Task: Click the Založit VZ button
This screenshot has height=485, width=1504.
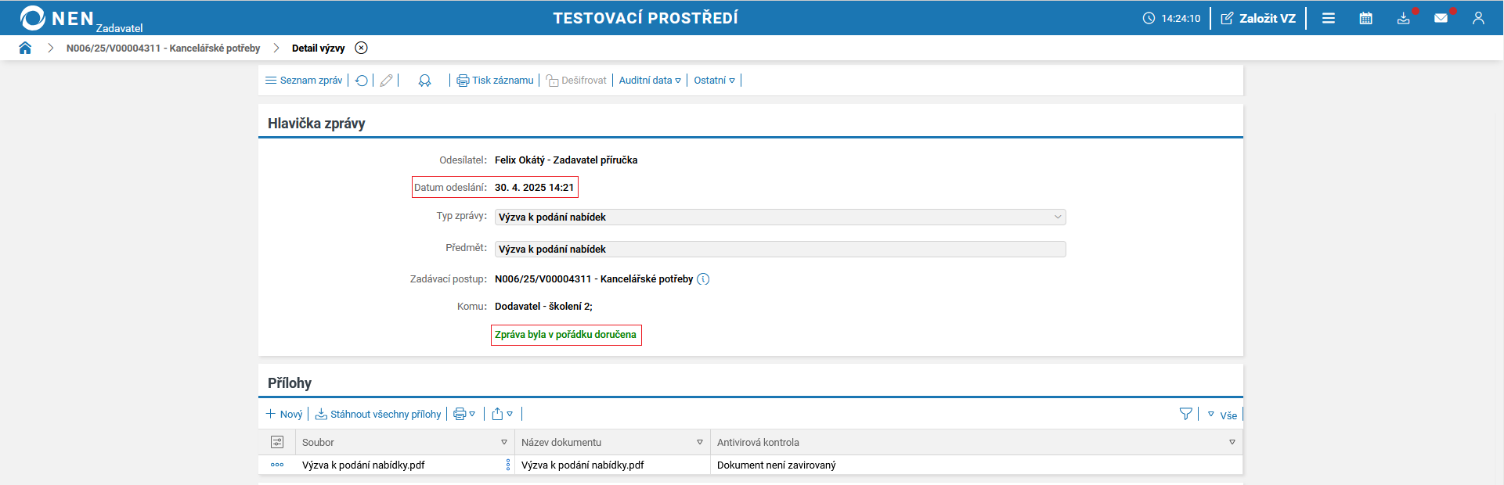Action: (x=1258, y=18)
